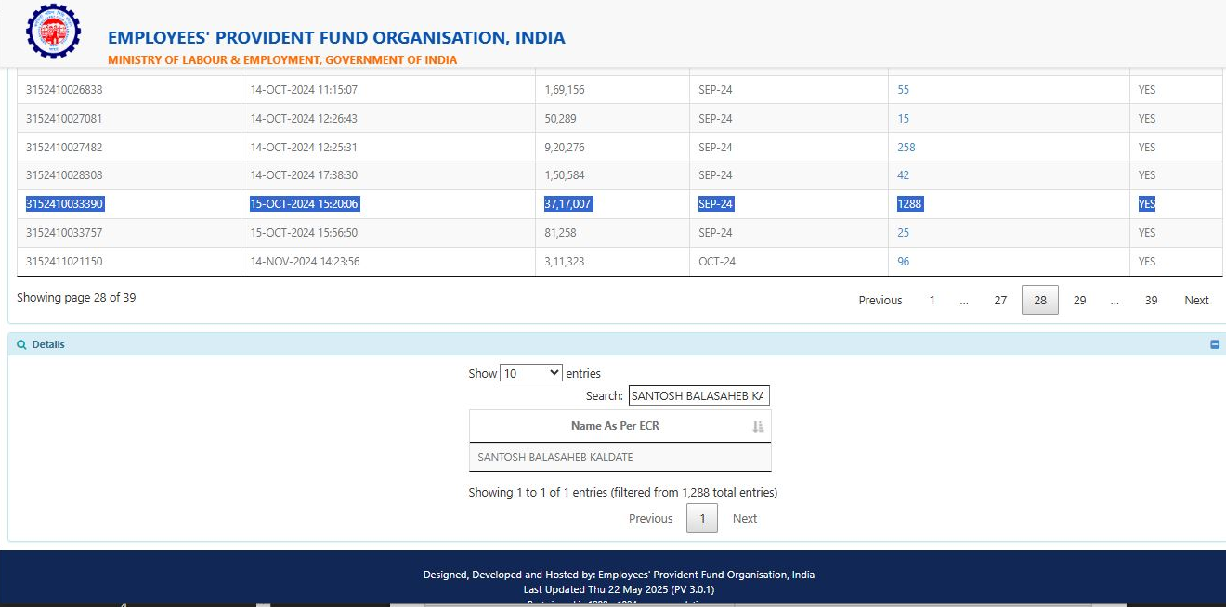
Task: Click Last Updated Thu 22 May 2025 text
Action: click(x=619, y=589)
